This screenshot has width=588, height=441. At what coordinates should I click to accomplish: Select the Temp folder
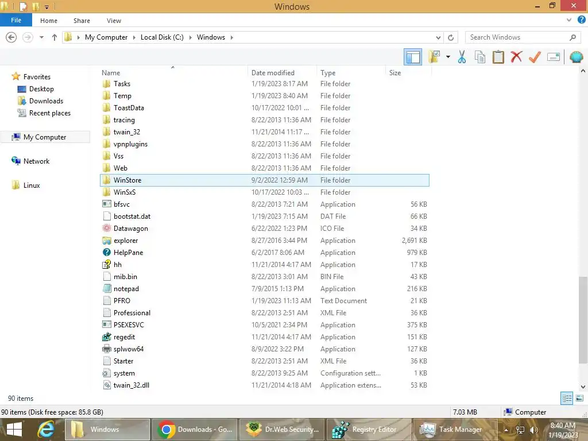click(265, 96)
